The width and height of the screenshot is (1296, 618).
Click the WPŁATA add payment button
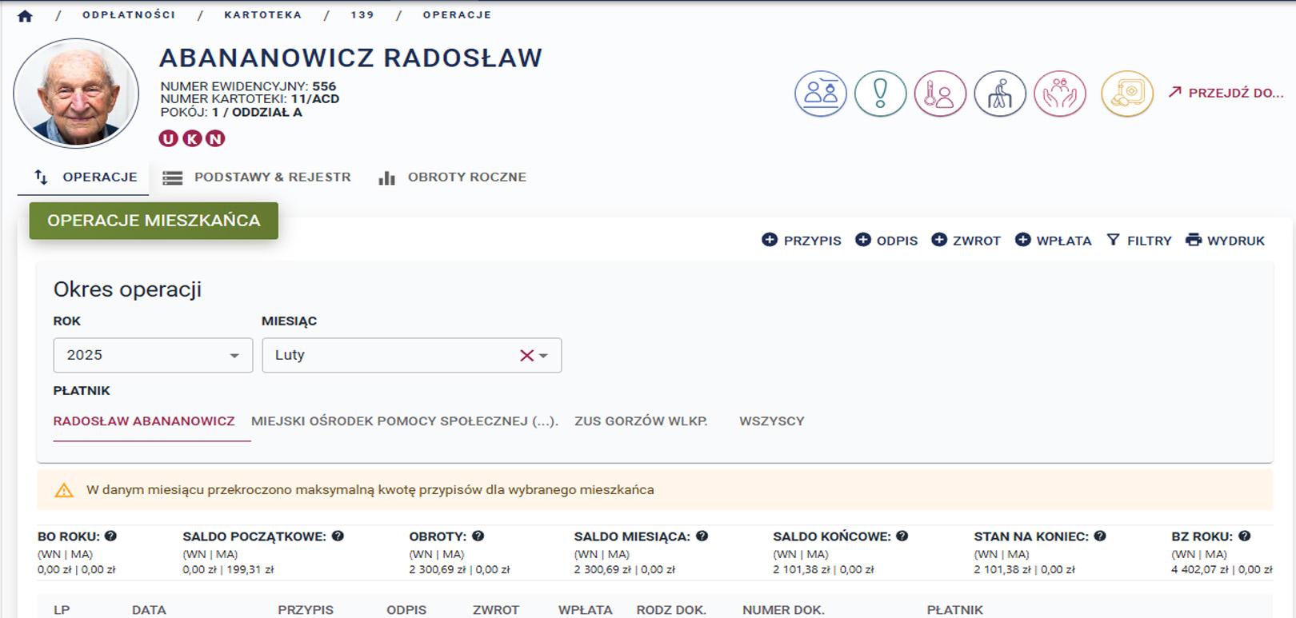point(1053,241)
